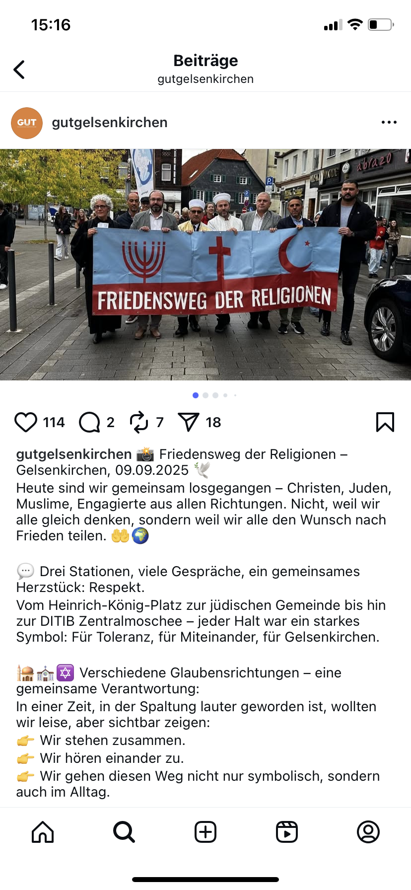The width and height of the screenshot is (411, 890).
Task: Tap the Friedensweg der Religionen banner photo
Action: 205,265
